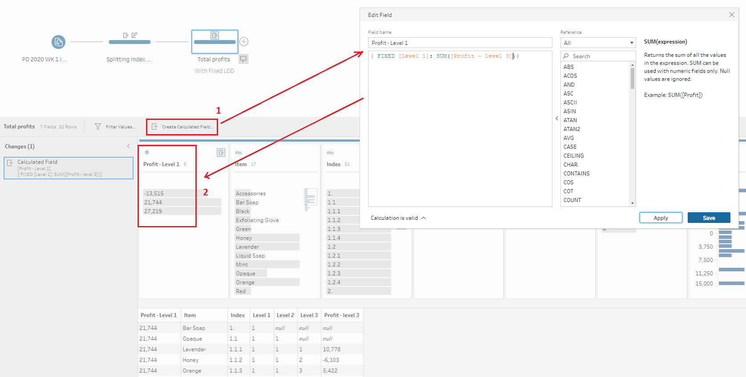Choose CEILING in the function list

click(574, 156)
